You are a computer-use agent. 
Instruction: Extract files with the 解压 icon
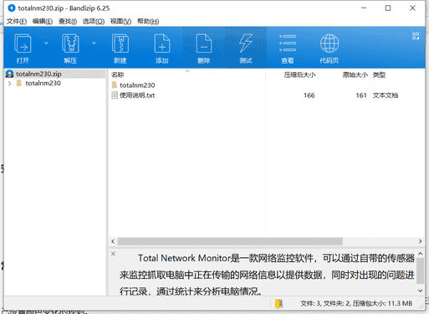click(x=70, y=48)
